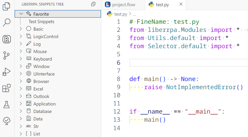248x137 pixels.
Task: Expand the Mouse snippets node
Action: (x=21, y=51)
